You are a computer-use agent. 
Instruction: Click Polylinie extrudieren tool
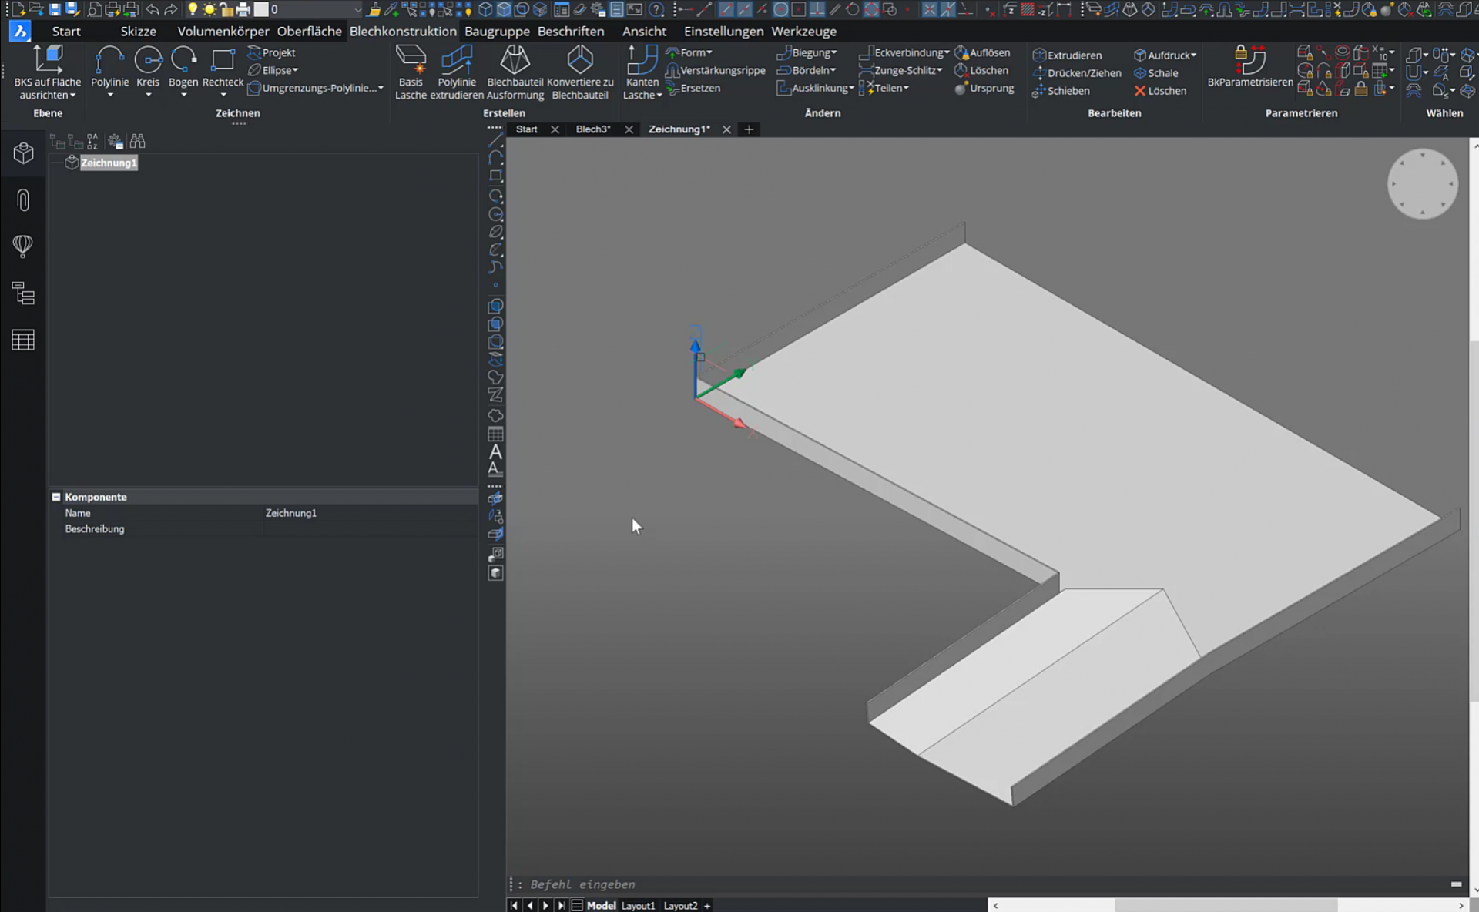point(457,72)
